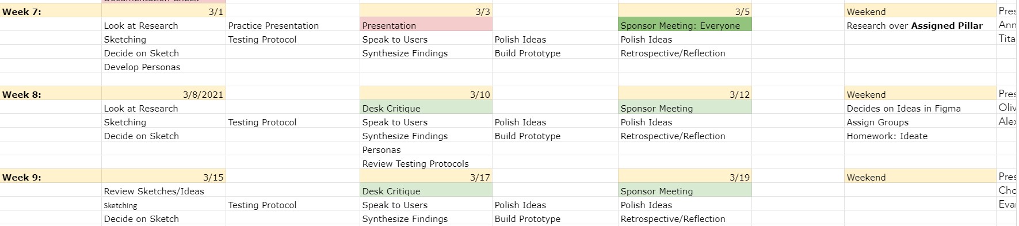Select the 3/12 date header cell
The height and width of the screenshot is (226, 1019).
click(685, 94)
